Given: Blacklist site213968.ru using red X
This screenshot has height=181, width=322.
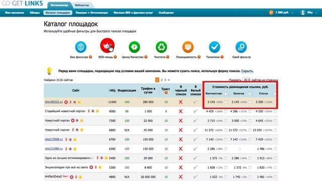Looking at the screenshot, I should tap(181, 139).
